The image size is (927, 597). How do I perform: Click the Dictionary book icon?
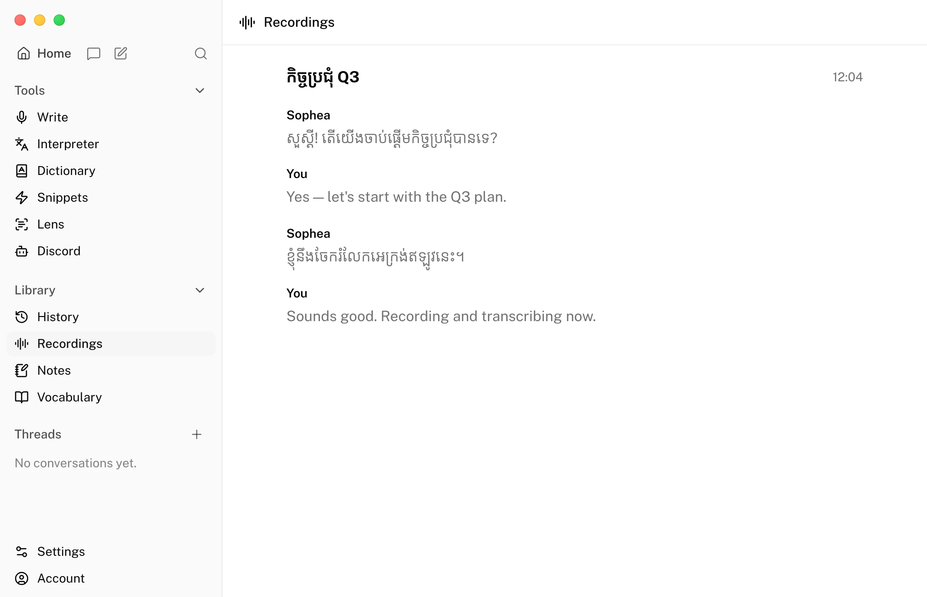(22, 171)
